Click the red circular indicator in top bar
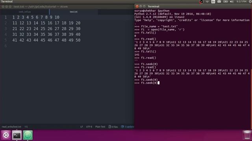Screen dimensions: 252x141 click(201, 2)
